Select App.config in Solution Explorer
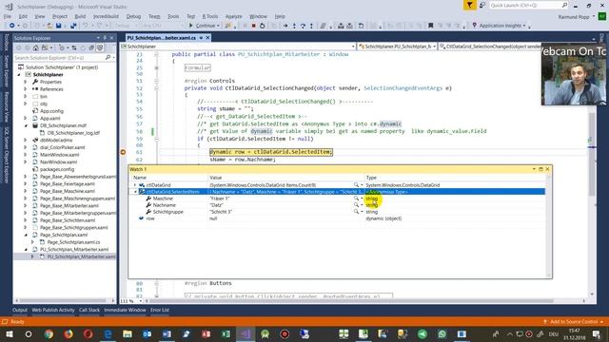The image size is (609, 342). (x=51, y=111)
